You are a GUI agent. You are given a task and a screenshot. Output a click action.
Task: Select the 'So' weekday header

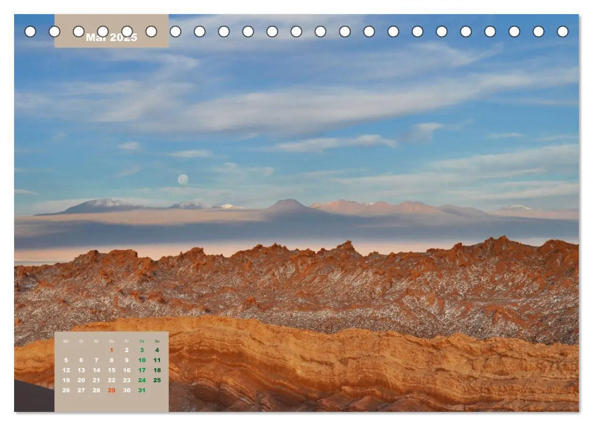157,341
